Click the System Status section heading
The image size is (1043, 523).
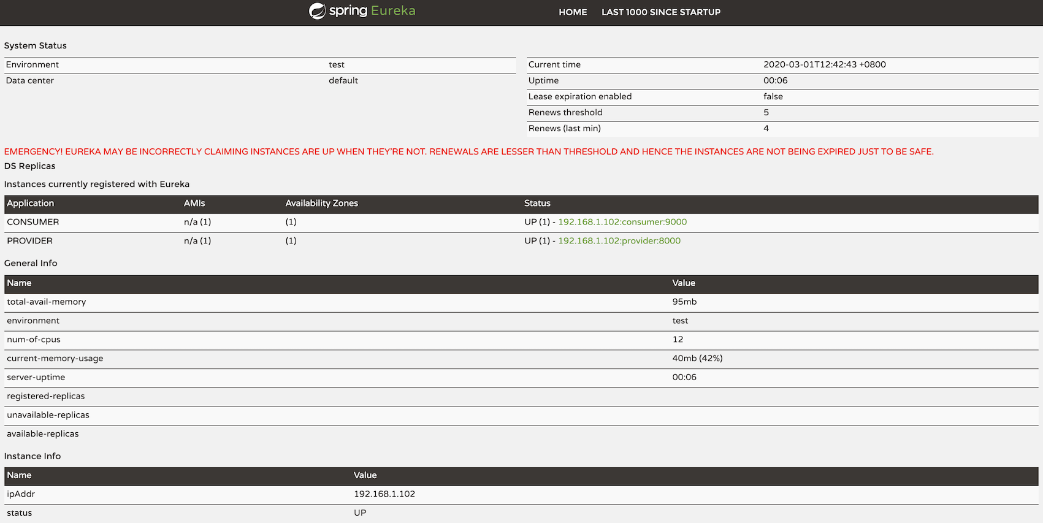[x=36, y=45]
